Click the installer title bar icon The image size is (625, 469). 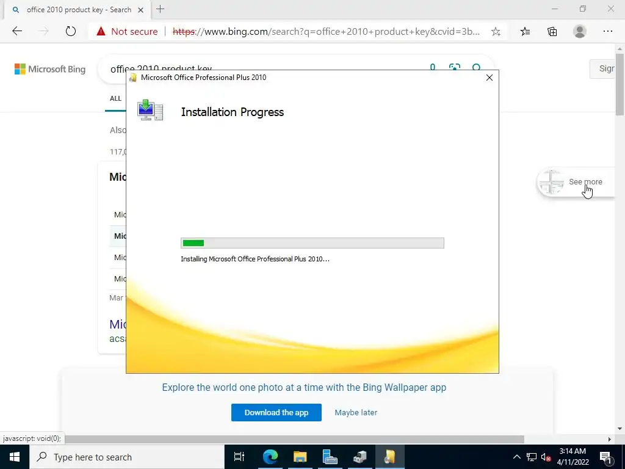click(x=133, y=78)
